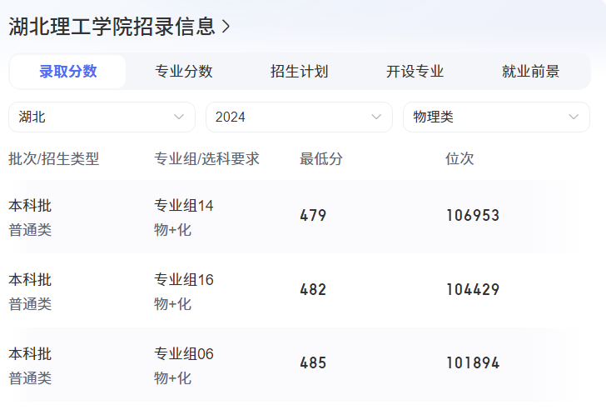Viewport: 606px width, 415px height.
Task: Click minimum score 482
Action: [x=313, y=289]
